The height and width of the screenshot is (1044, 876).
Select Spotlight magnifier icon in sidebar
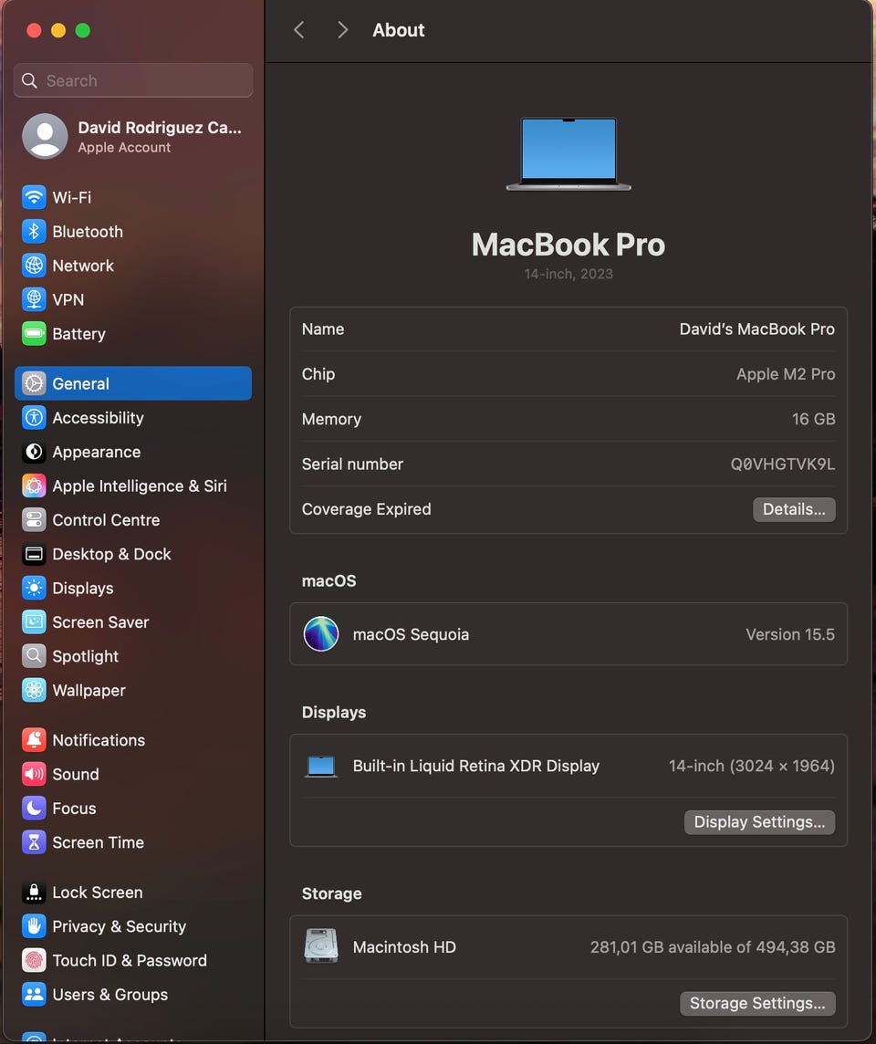[x=34, y=656]
